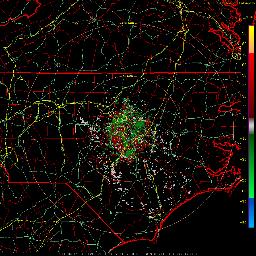Viewport: 256px width, 256px height.
Task: Click the 40 value on the velocity scale
Action: [244, 86]
